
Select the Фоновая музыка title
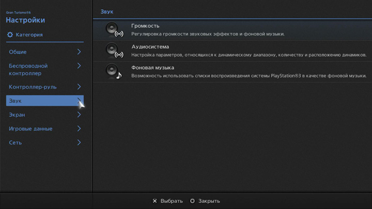pos(152,68)
